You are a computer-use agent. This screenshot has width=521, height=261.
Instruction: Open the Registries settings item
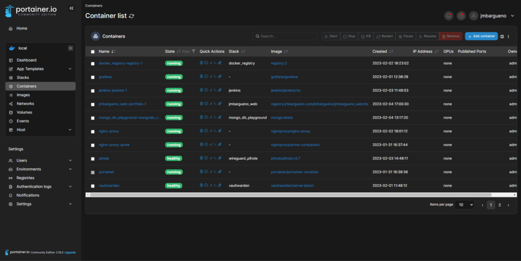click(x=25, y=178)
